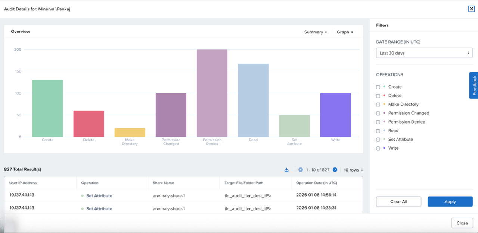
Task: Open the first Set Attribute operation link
Action: tap(99, 196)
